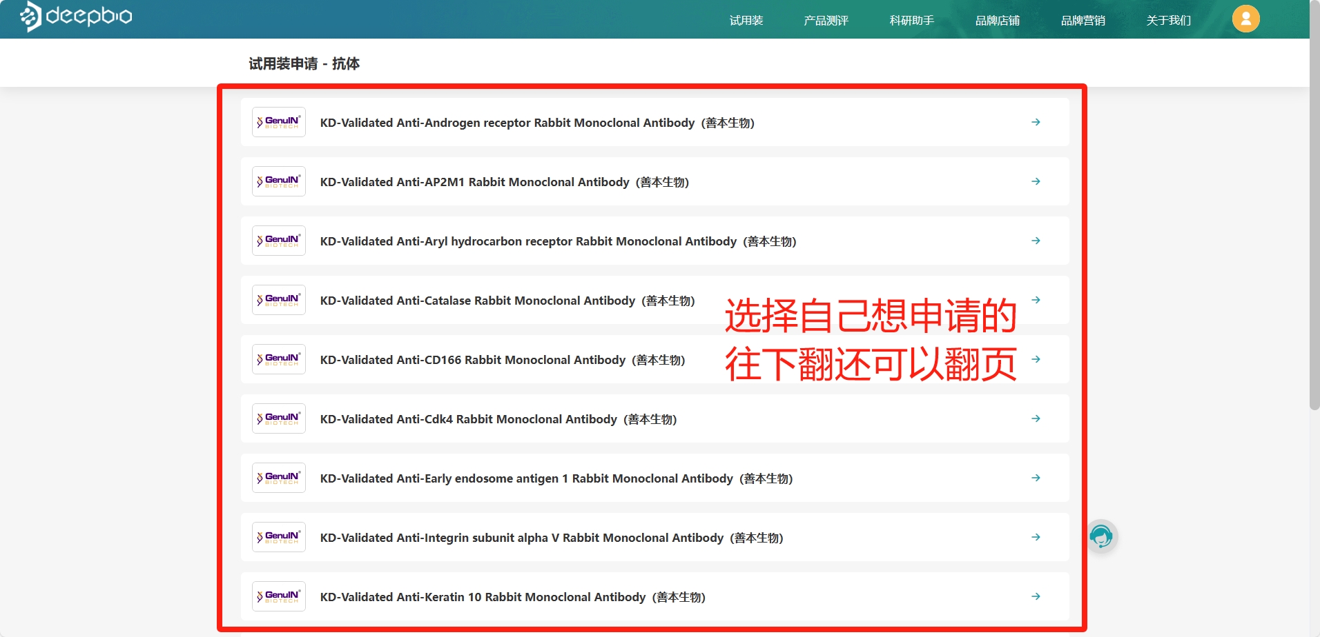This screenshot has height=637, width=1320.
Task: Click arrow icon for Anti-Cdk4 antibody row
Action: click(x=1036, y=418)
